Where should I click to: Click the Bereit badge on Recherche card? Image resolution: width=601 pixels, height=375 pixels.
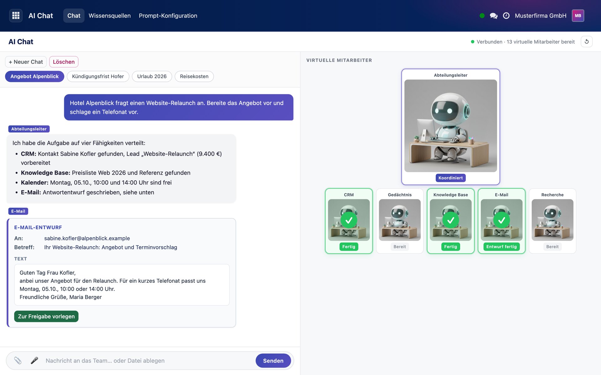click(x=552, y=247)
